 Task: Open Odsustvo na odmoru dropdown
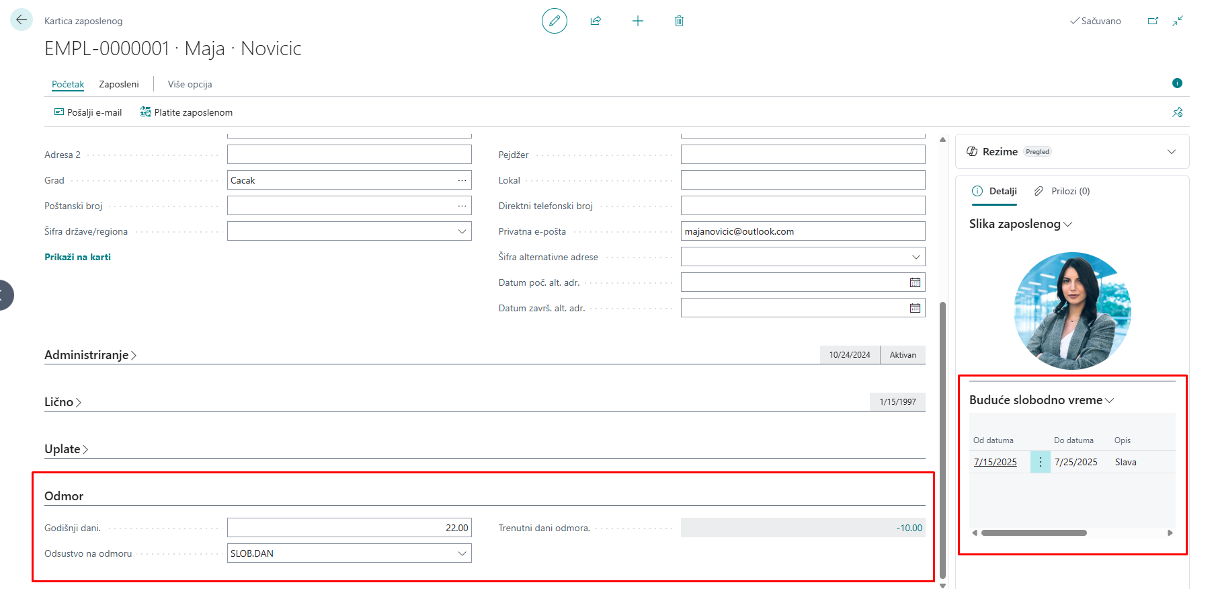[x=462, y=553]
